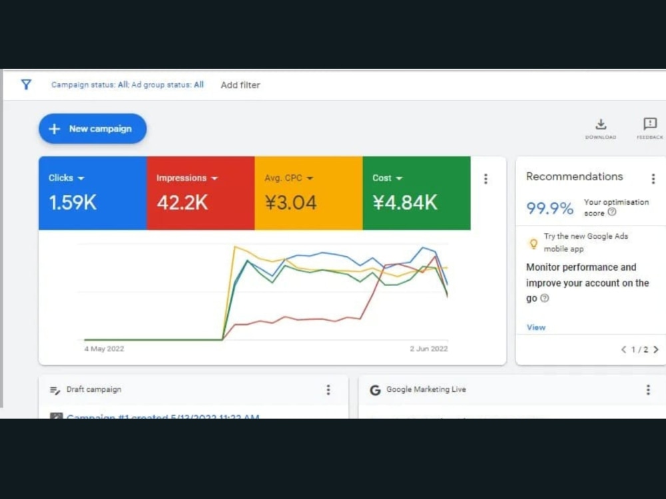The height and width of the screenshot is (499, 666).
Task: Click the View link in Recommendations
Action: 536,327
